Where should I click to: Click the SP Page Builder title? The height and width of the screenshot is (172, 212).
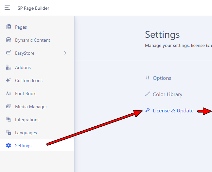pyautogui.click(x=33, y=8)
